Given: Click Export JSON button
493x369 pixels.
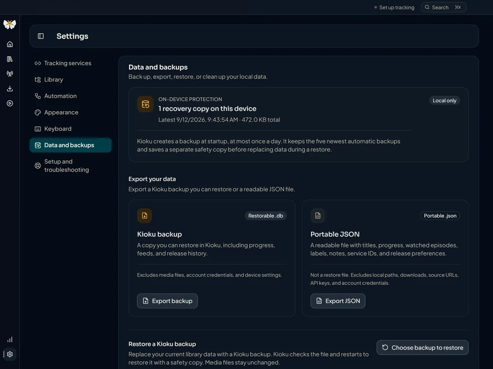Looking at the screenshot, I should tap(338, 301).
